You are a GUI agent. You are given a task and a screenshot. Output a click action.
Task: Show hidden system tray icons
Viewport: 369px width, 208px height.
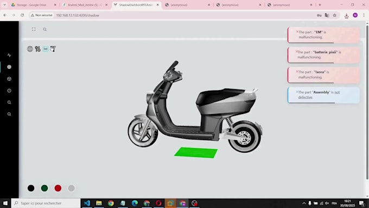pos(304,203)
